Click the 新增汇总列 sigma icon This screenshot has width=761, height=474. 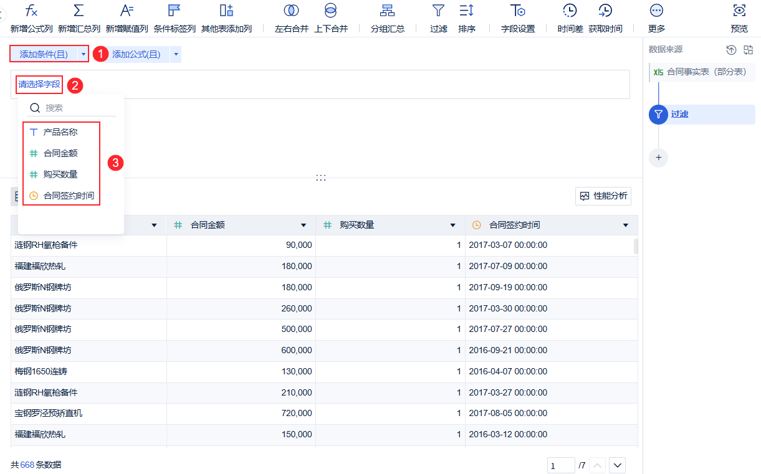click(x=79, y=11)
